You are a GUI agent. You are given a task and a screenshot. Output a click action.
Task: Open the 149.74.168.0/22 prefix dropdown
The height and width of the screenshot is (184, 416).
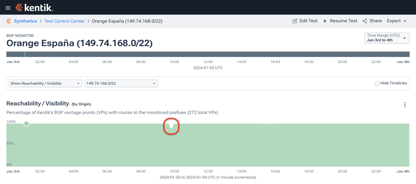coord(121,83)
